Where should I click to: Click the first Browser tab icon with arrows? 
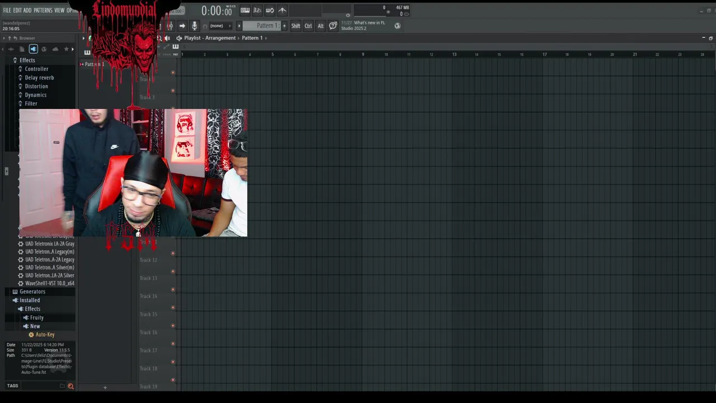[x=11, y=49]
